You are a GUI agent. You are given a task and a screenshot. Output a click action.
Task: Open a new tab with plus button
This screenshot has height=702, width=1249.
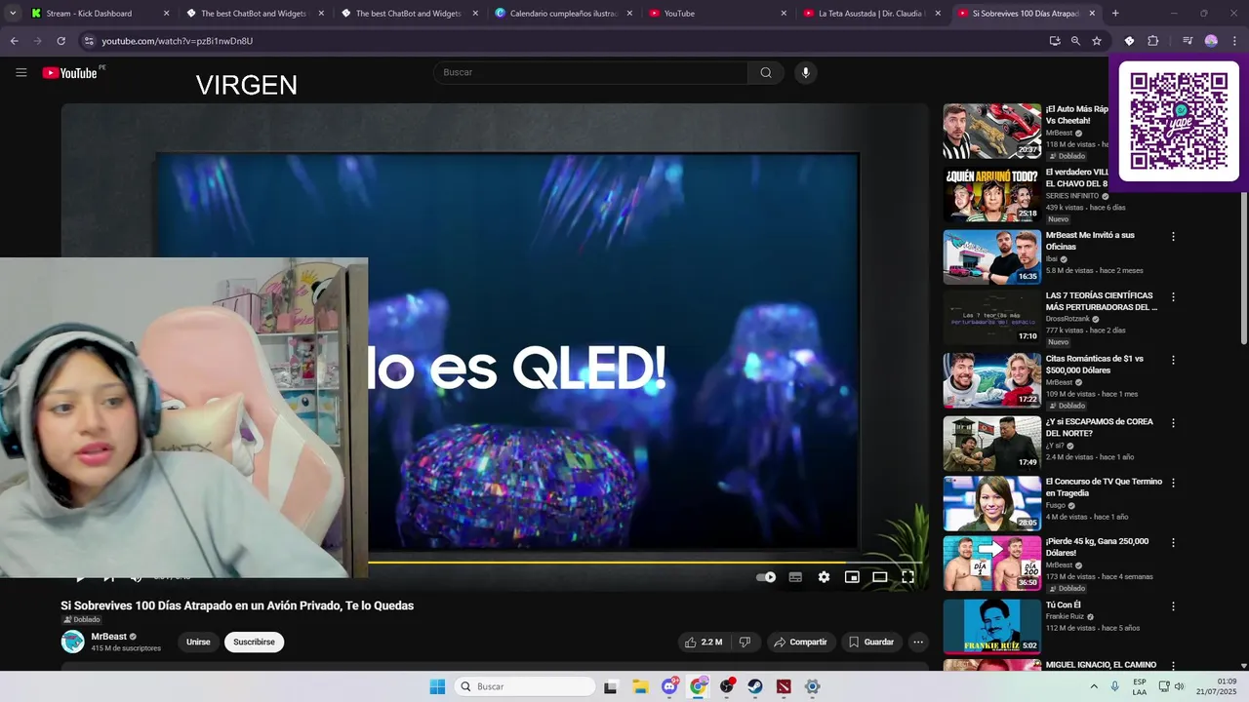(1115, 14)
